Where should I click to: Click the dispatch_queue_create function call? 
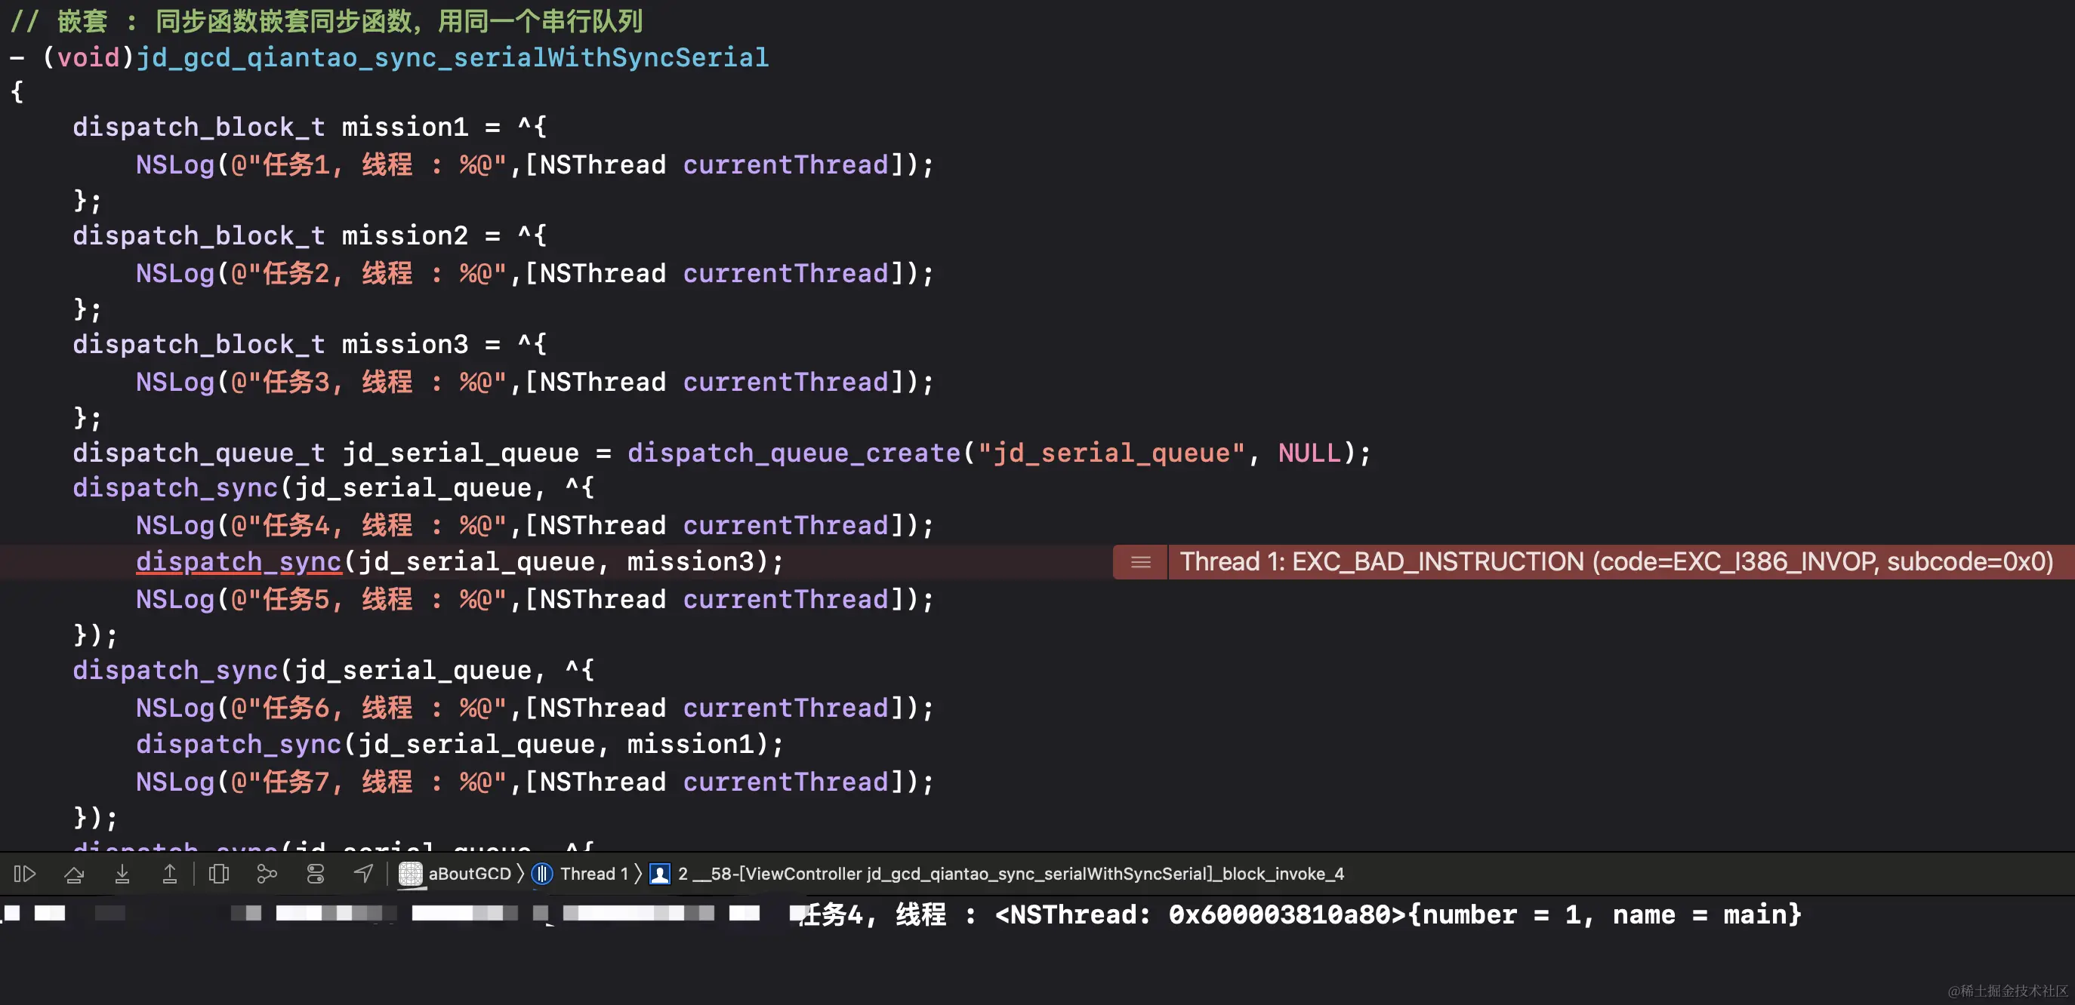(x=794, y=453)
